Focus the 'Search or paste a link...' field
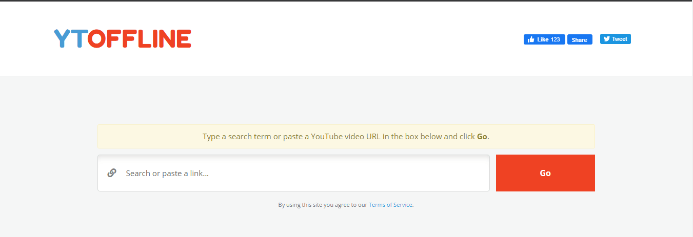This screenshot has height=237, width=693. [x=293, y=173]
